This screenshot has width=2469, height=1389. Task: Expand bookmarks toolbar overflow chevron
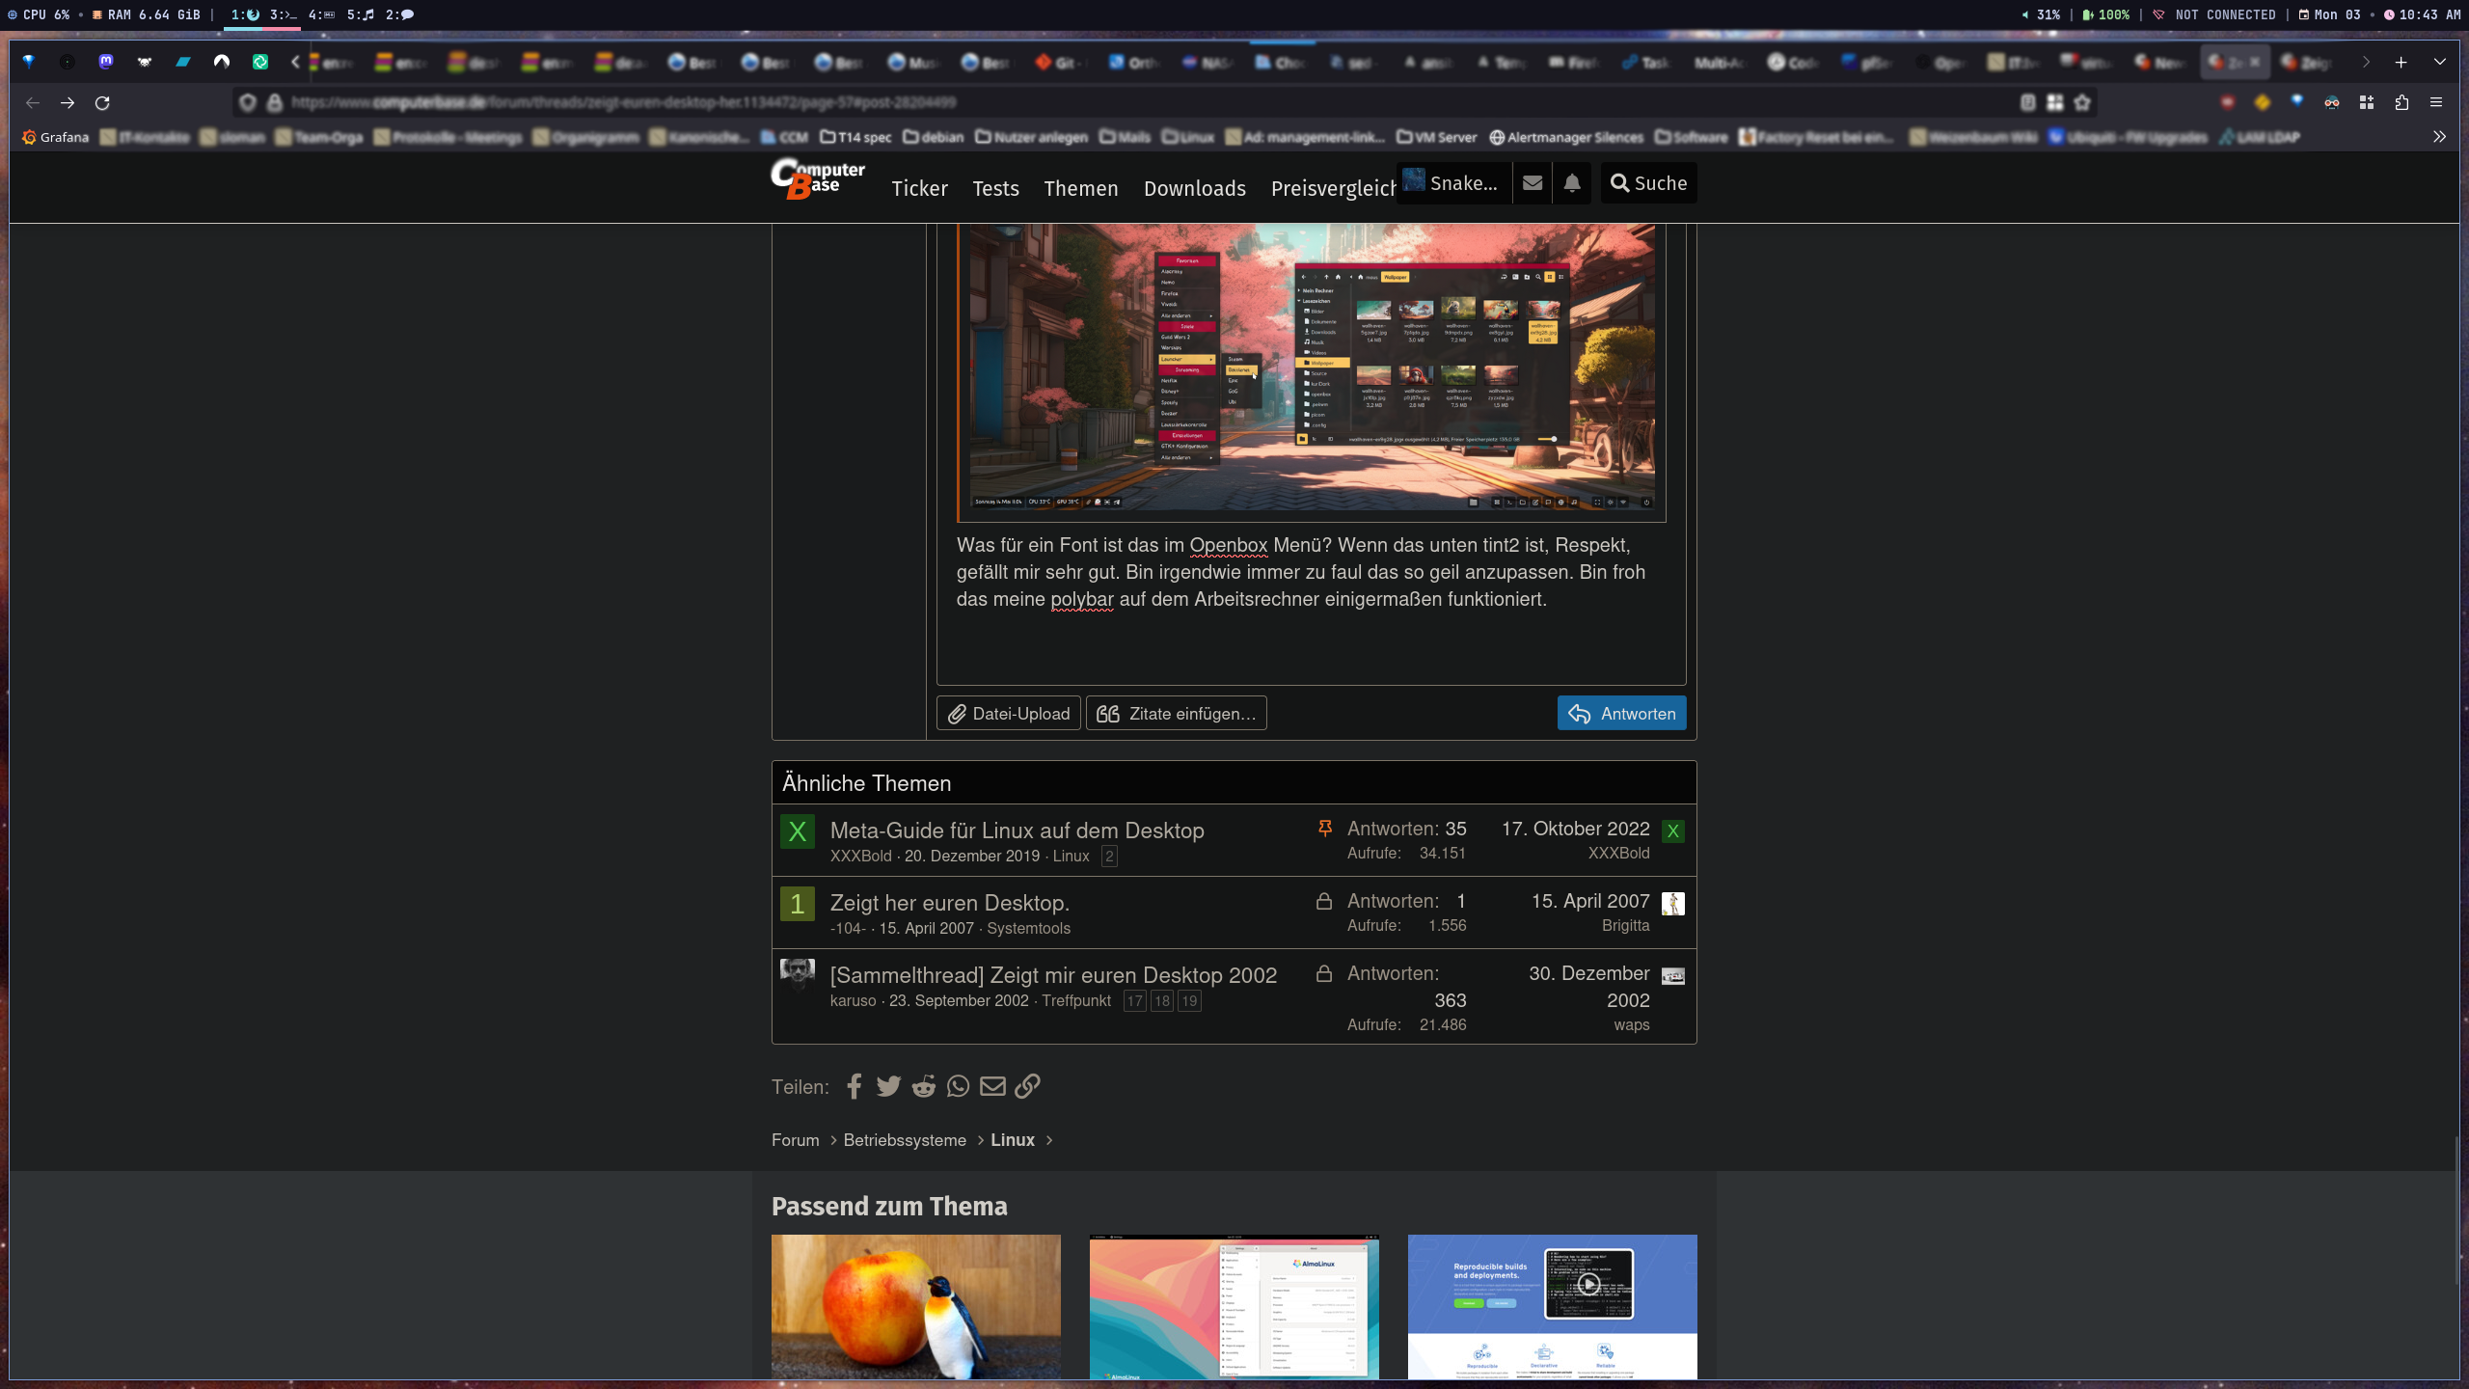click(2439, 137)
